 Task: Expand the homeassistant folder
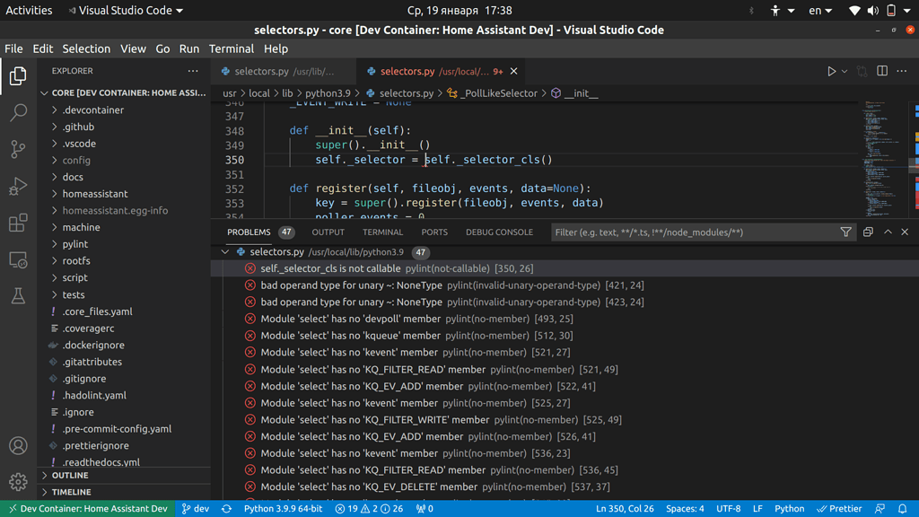pos(123,194)
